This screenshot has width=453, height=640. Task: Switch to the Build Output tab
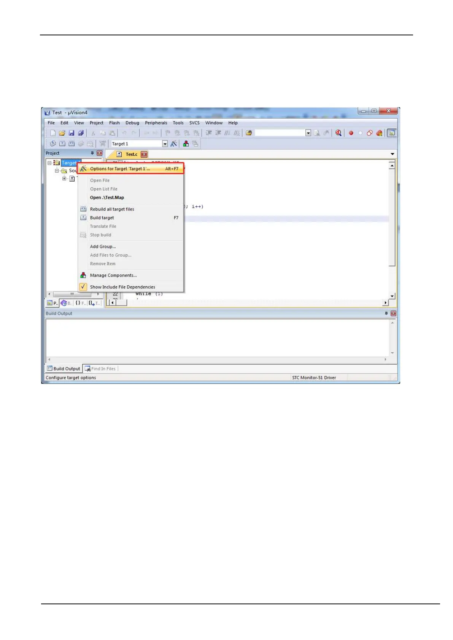[64, 369]
